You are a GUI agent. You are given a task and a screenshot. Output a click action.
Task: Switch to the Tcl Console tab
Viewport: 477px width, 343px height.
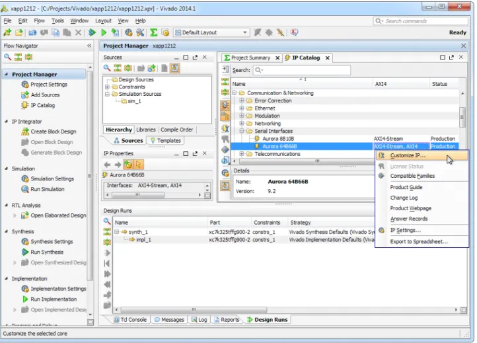click(130, 320)
